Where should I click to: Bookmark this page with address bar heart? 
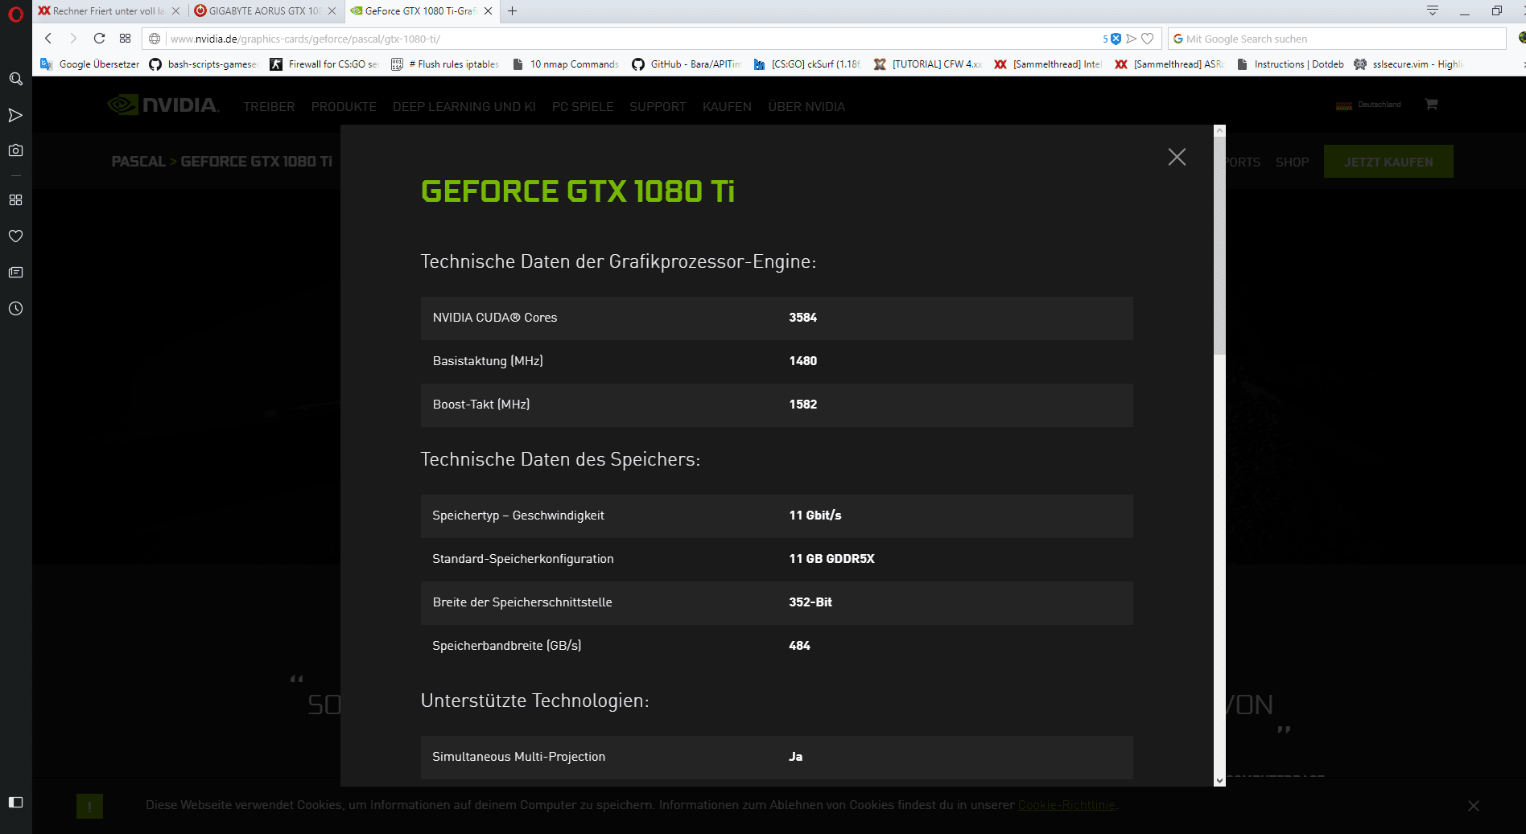point(1148,39)
